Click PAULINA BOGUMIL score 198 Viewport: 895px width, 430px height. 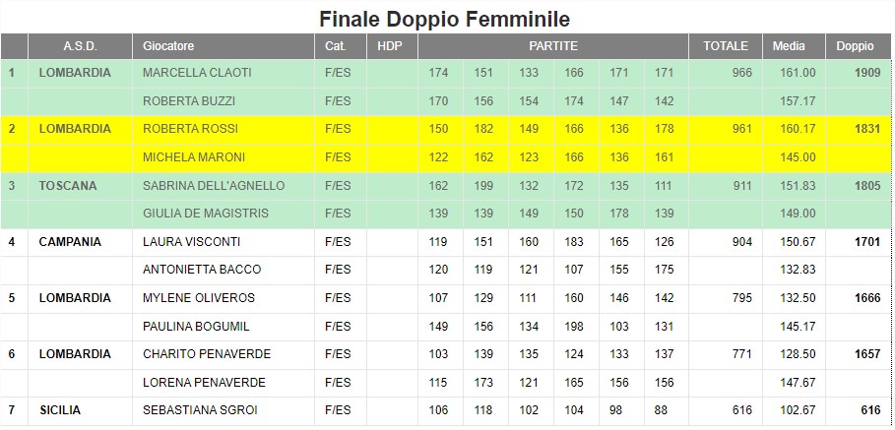coord(574,327)
